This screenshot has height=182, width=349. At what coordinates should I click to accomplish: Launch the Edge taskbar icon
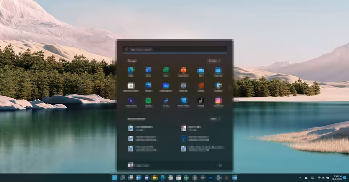[163, 178]
